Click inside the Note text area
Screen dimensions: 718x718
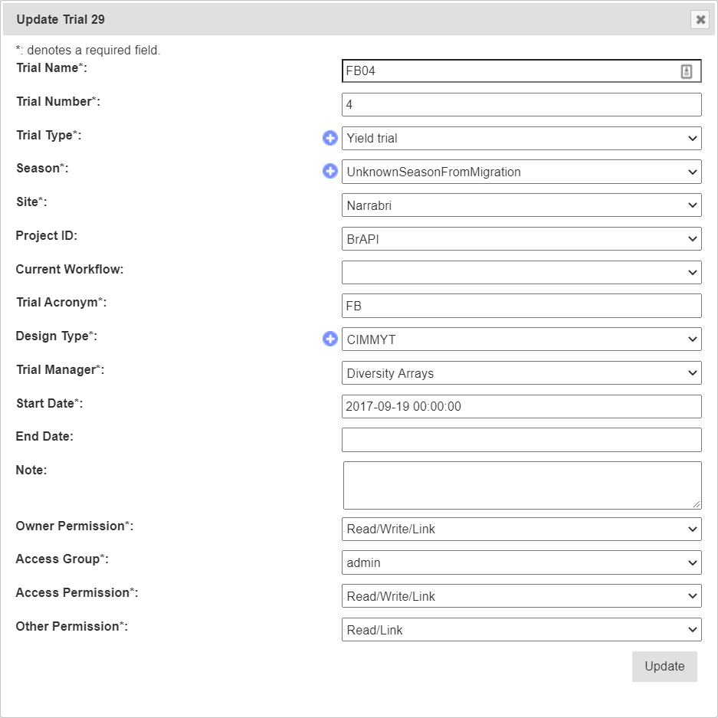pyautogui.click(x=521, y=485)
